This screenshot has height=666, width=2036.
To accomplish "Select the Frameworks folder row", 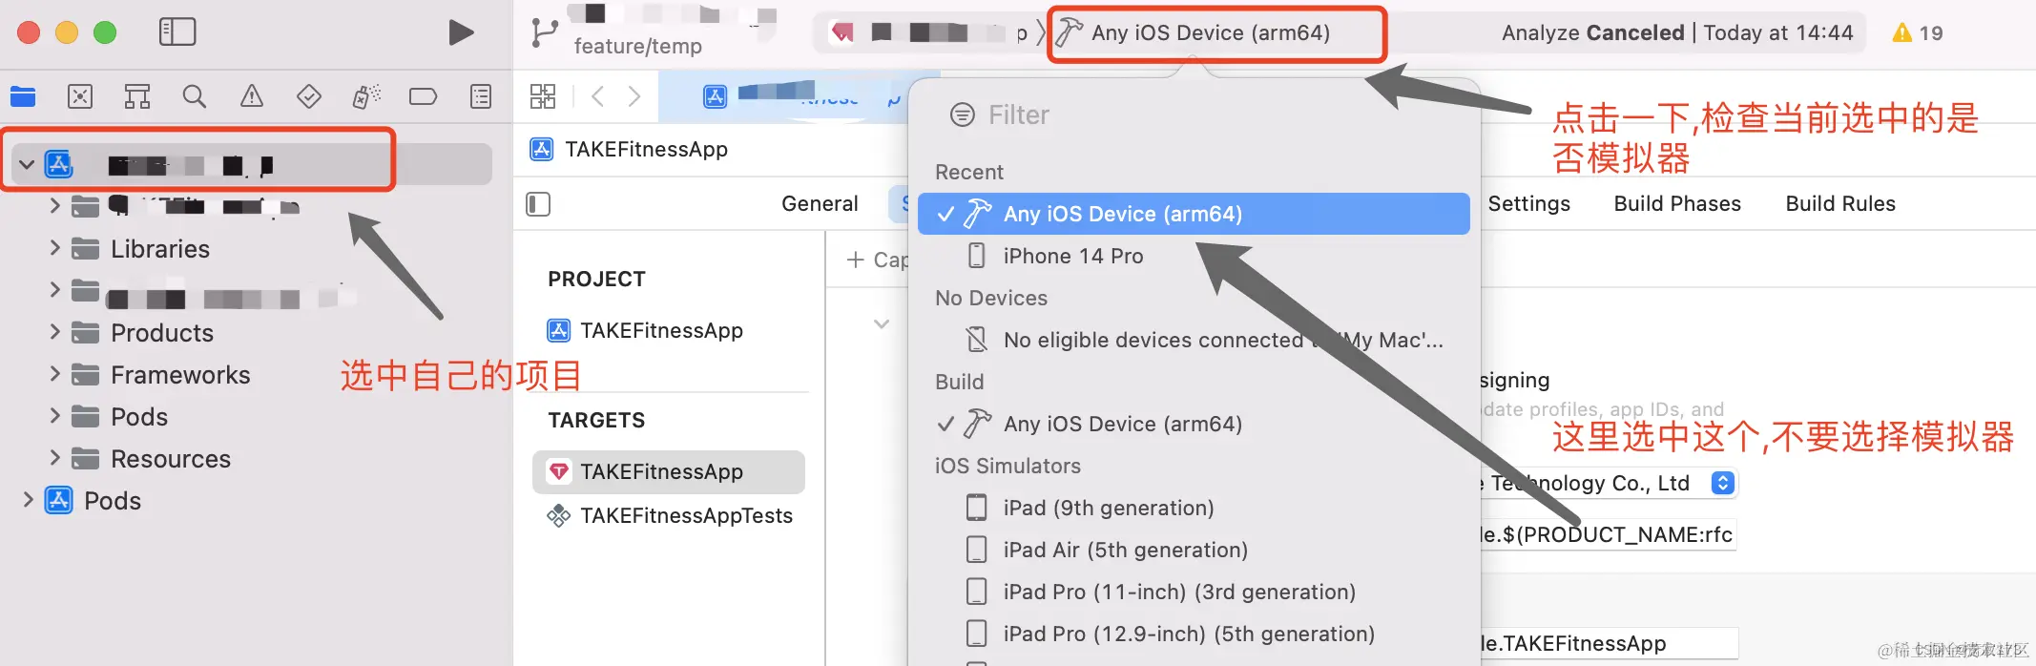I will click(x=252, y=375).
